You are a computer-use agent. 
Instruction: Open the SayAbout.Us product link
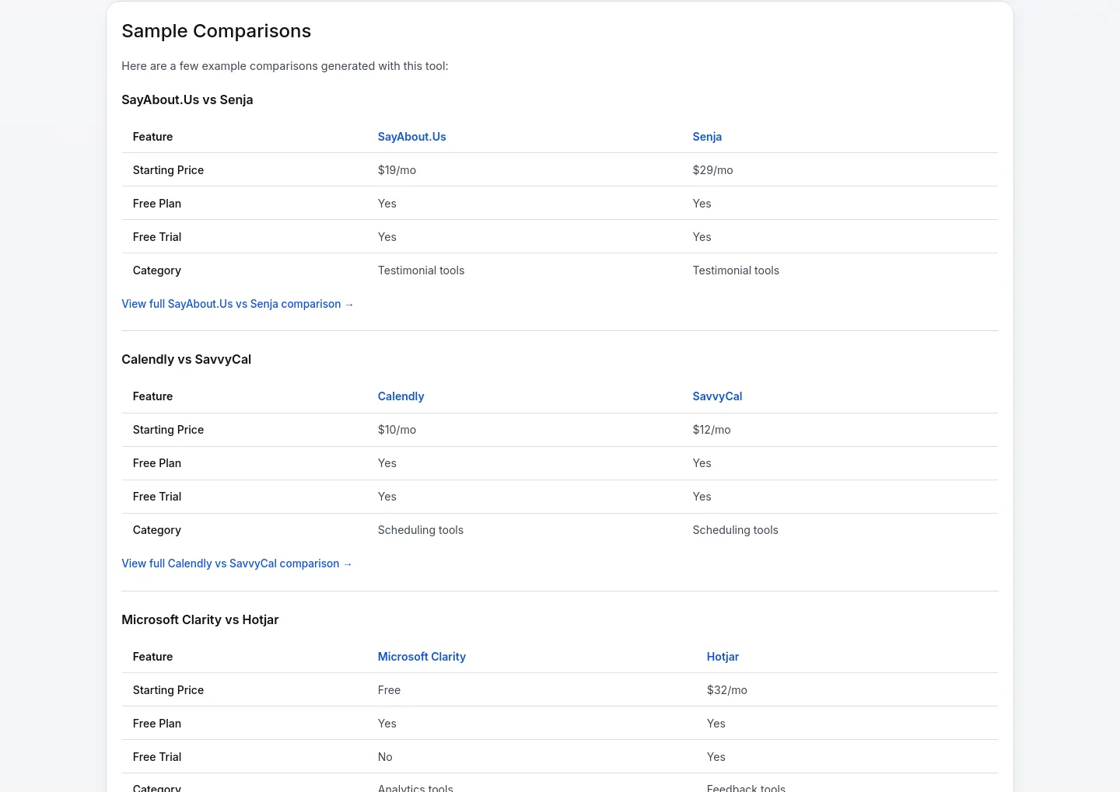tap(411, 137)
